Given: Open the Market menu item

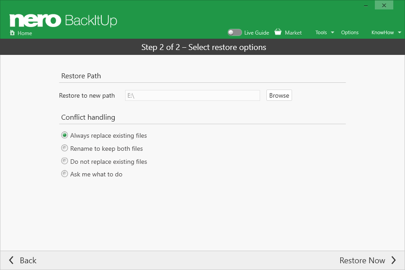Looking at the screenshot, I should point(293,33).
